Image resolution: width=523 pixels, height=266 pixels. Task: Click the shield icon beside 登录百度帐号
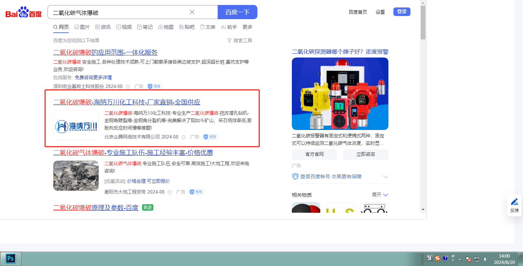pos(295,177)
